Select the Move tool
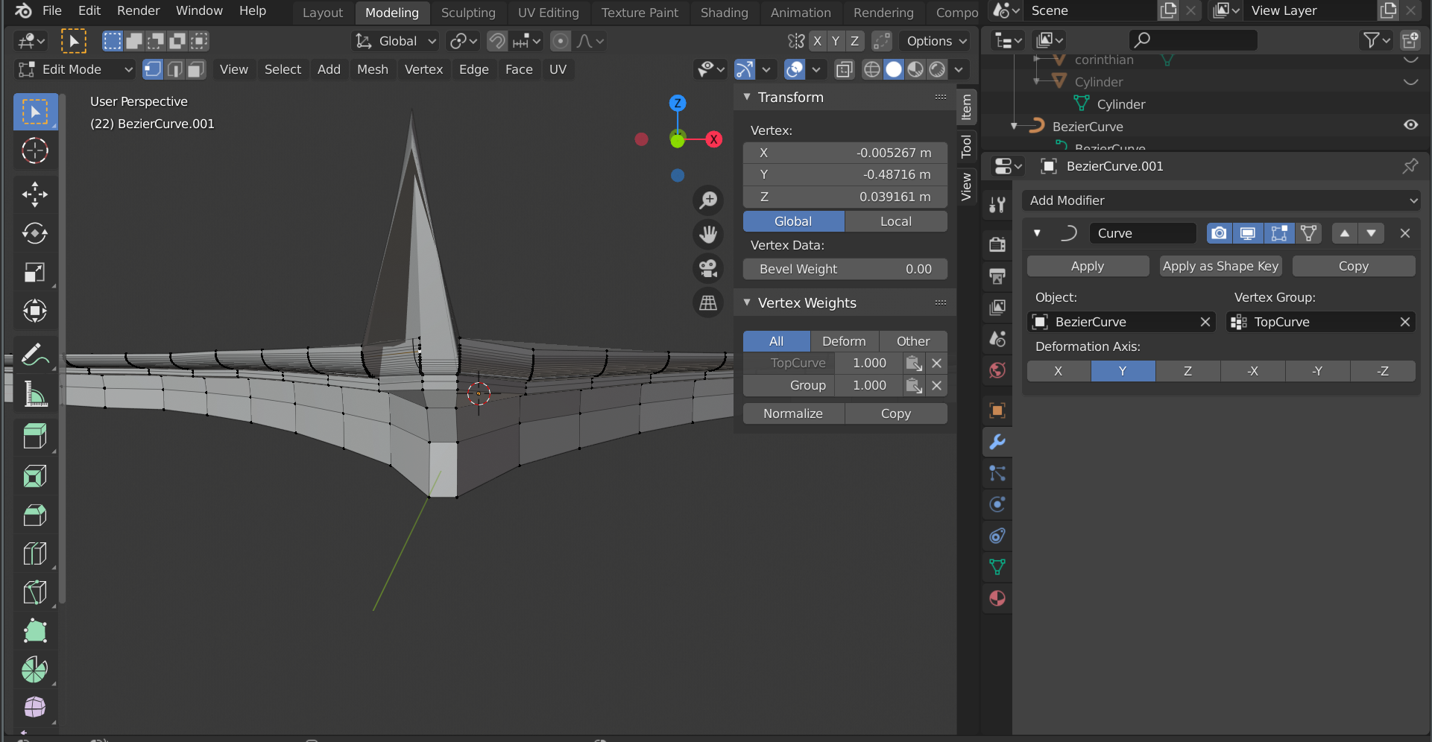1432x742 pixels. point(35,194)
